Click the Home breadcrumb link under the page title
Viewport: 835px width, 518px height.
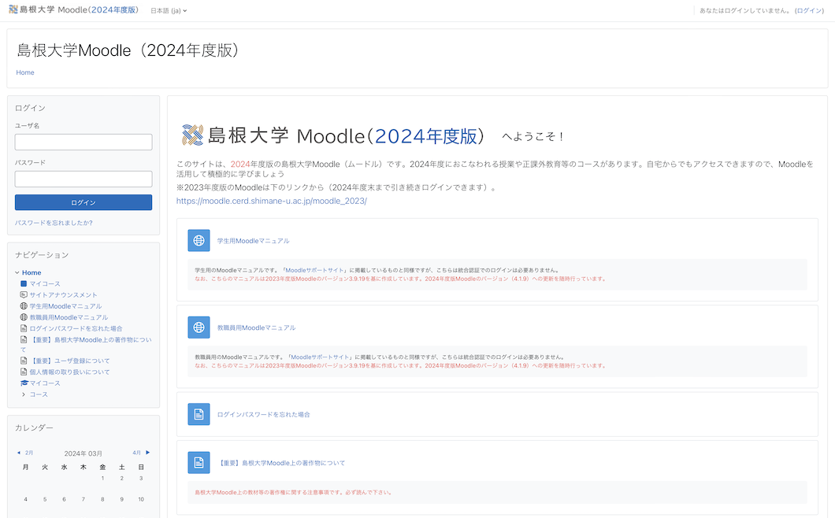pyautogui.click(x=25, y=72)
